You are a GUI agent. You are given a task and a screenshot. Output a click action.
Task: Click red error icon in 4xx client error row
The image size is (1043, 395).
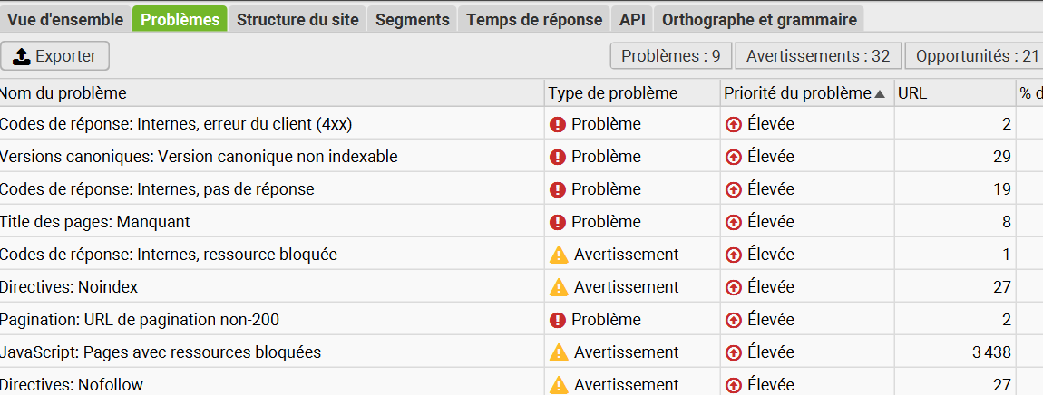pos(558,124)
